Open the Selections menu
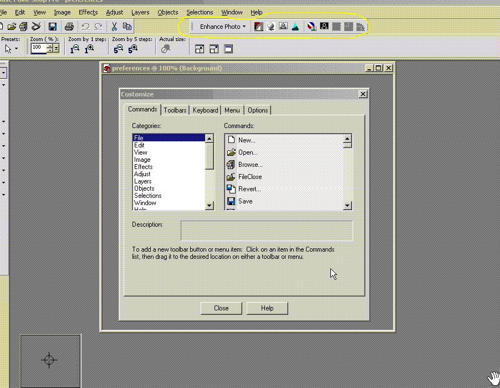 (200, 12)
